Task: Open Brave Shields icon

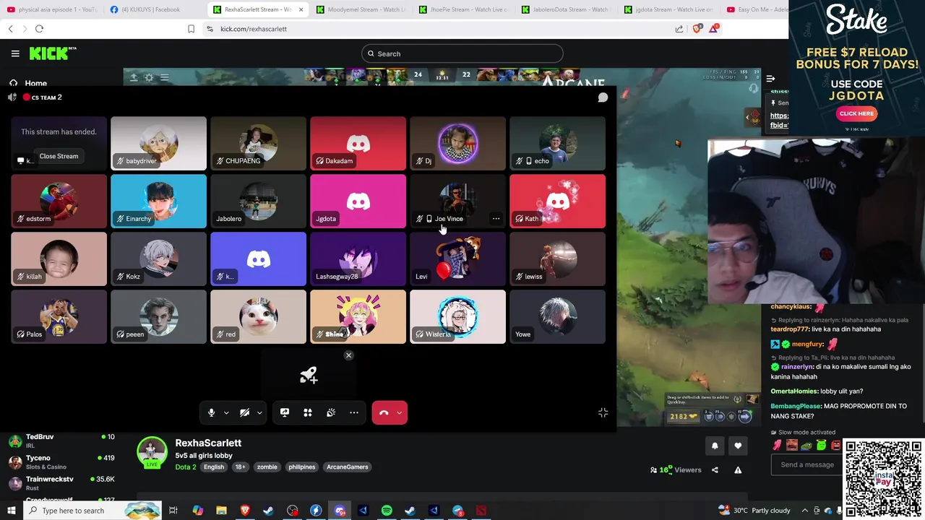Action: tap(697, 29)
